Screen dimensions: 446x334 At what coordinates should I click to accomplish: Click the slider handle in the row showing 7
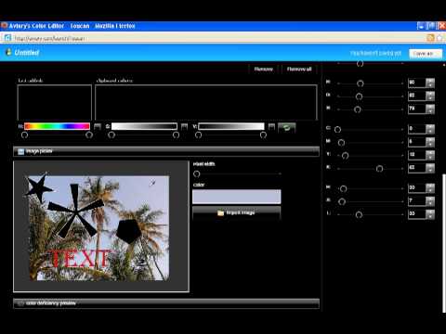point(342,201)
